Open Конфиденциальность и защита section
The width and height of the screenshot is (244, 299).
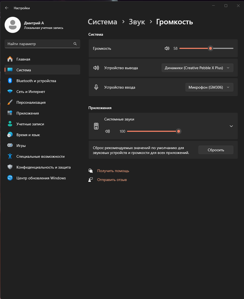(43, 167)
